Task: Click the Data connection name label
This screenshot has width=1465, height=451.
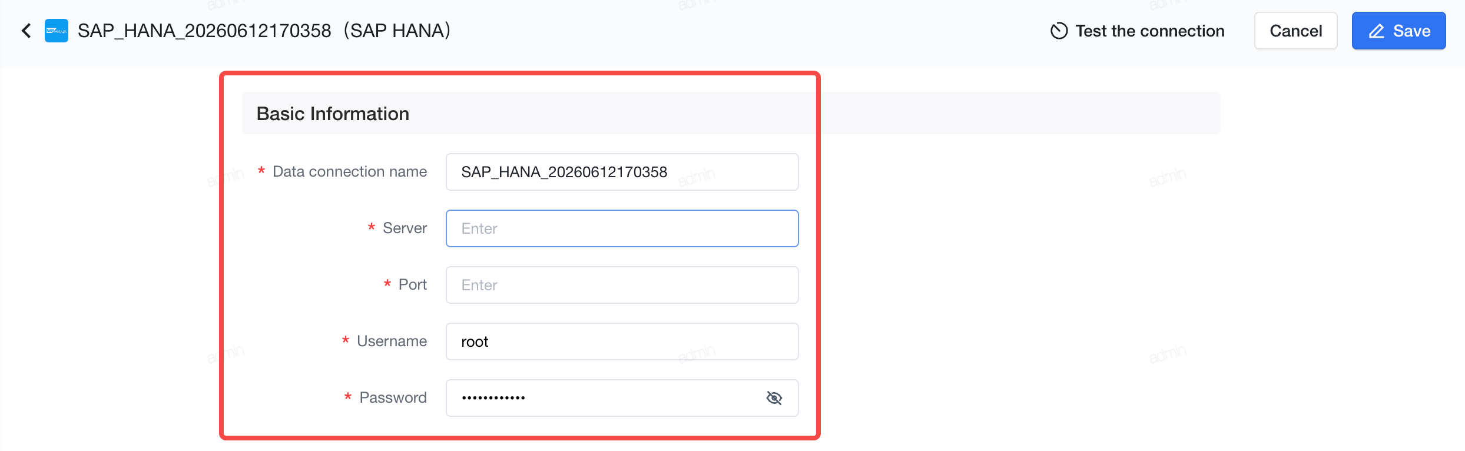Action: [350, 171]
